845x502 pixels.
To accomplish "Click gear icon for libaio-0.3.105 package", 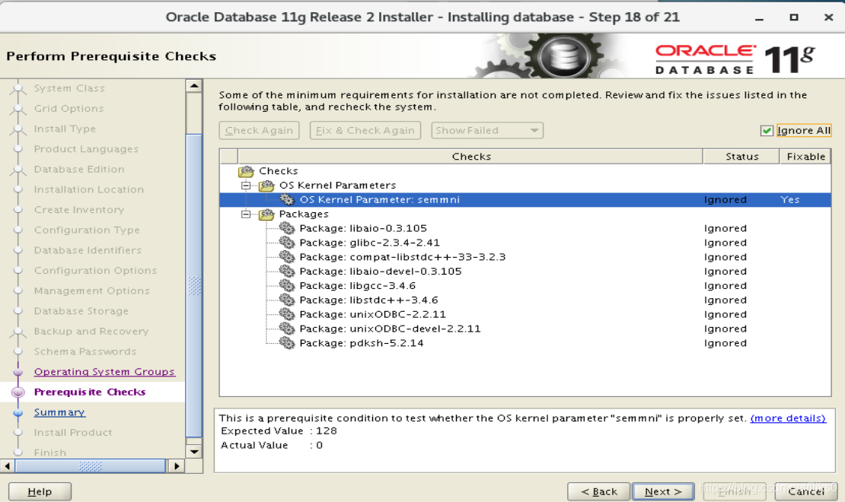I will pos(287,228).
